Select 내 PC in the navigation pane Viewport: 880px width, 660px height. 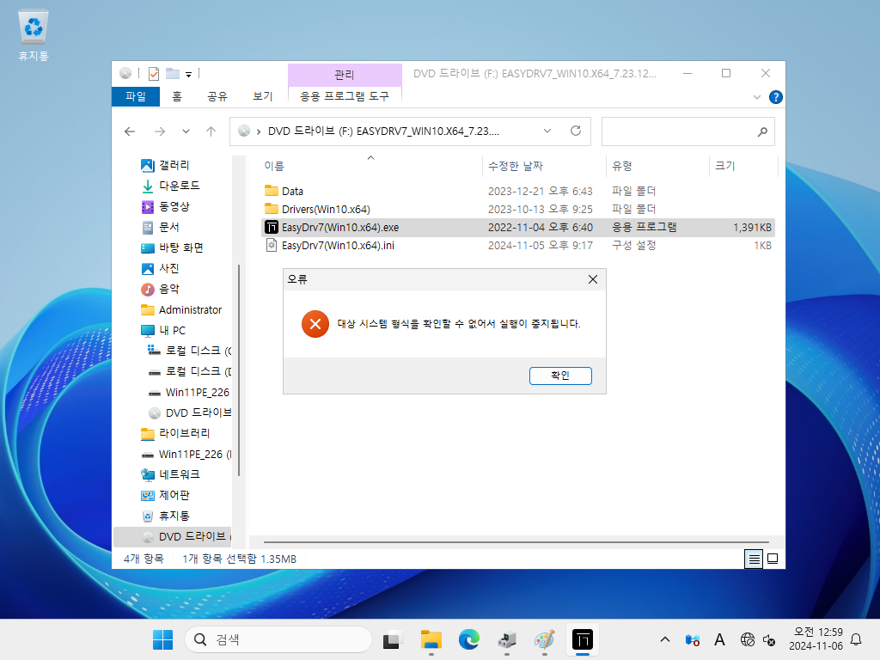163,331
